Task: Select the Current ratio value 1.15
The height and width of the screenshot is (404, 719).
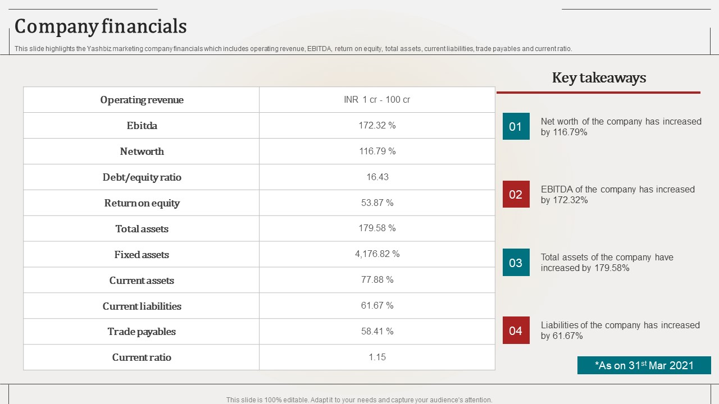Action: point(377,357)
